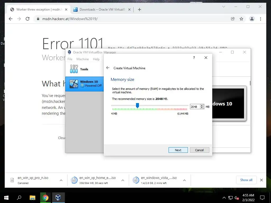Click the wizard help question mark

pos(194,58)
